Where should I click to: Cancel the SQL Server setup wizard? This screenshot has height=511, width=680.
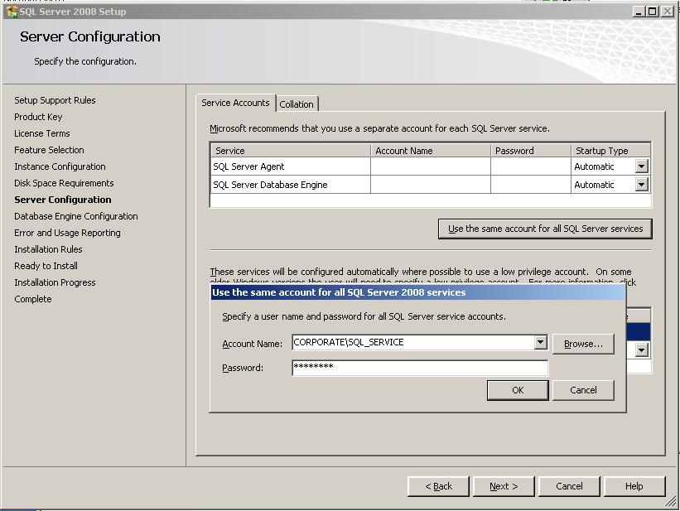click(x=569, y=486)
